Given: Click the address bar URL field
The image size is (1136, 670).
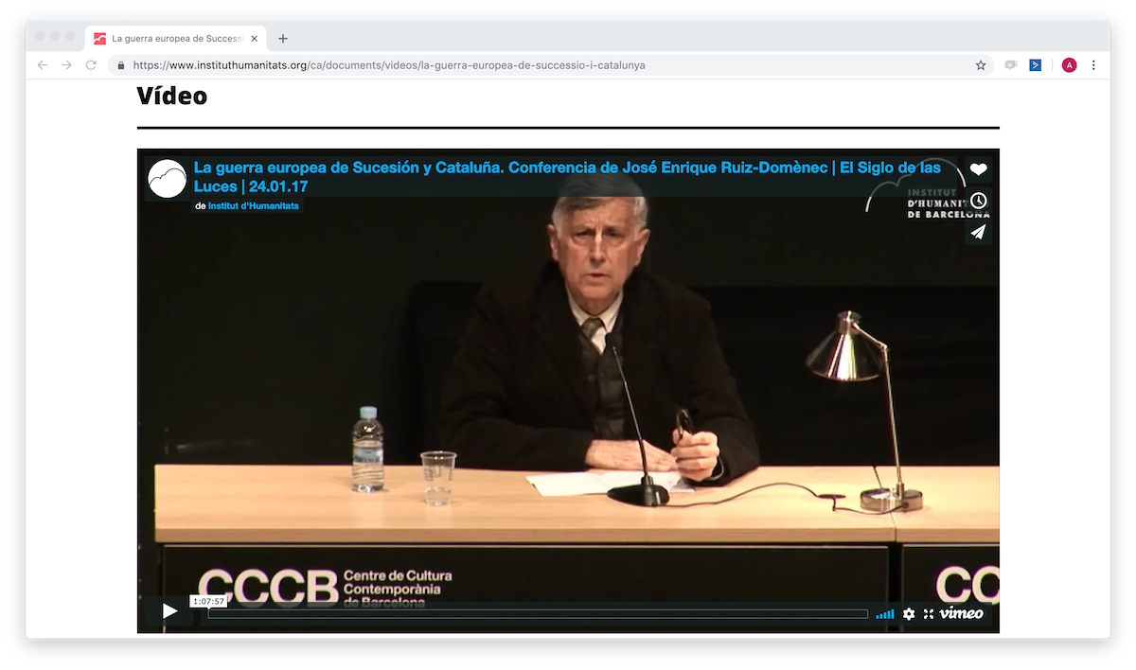Looking at the screenshot, I should (549, 65).
